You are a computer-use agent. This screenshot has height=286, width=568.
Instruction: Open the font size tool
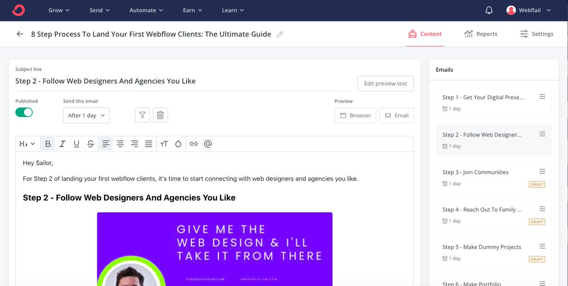[x=164, y=144]
